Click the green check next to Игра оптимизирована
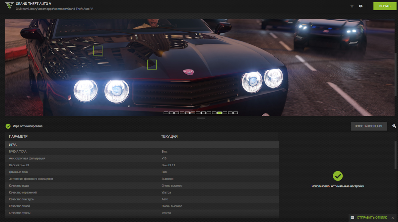 click(8, 126)
